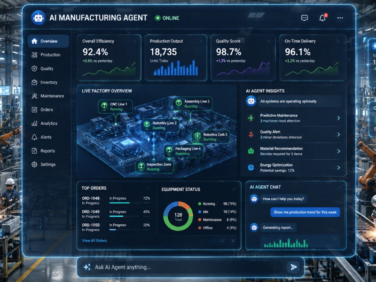The height and width of the screenshot is (282, 376).
Task: Select the Idle 18 (14%) legend entry
Action: pos(217,212)
